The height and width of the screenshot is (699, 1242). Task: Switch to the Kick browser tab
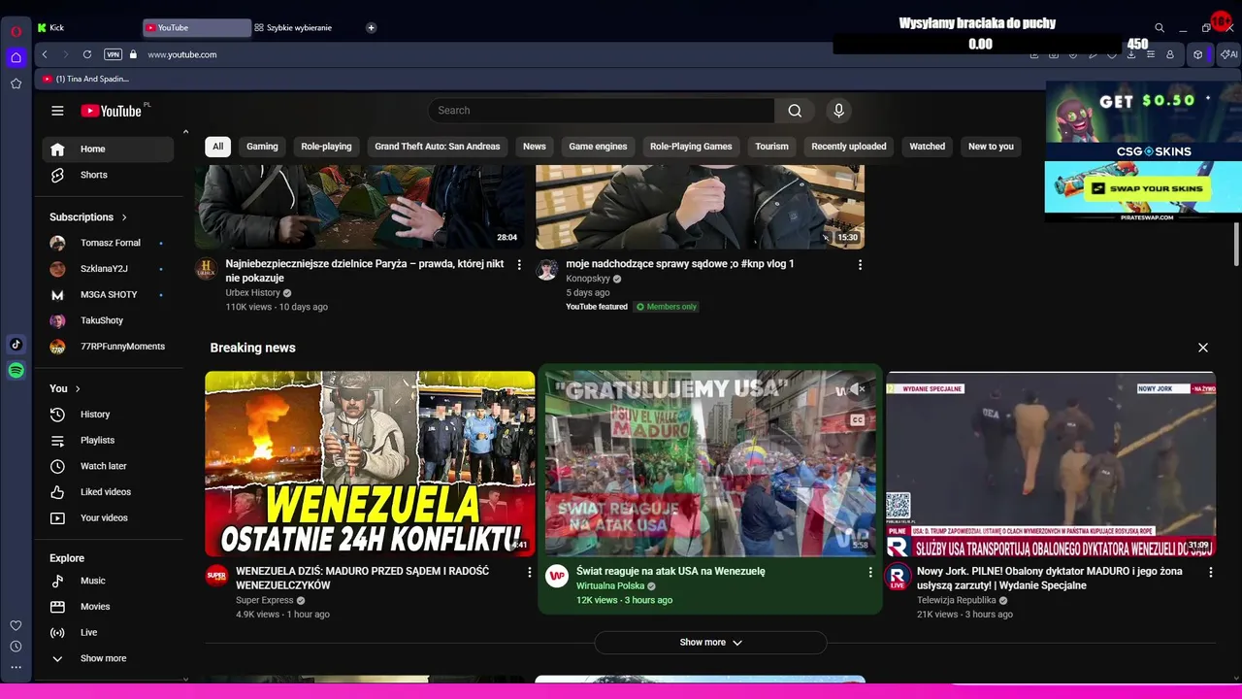(x=85, y=28)
